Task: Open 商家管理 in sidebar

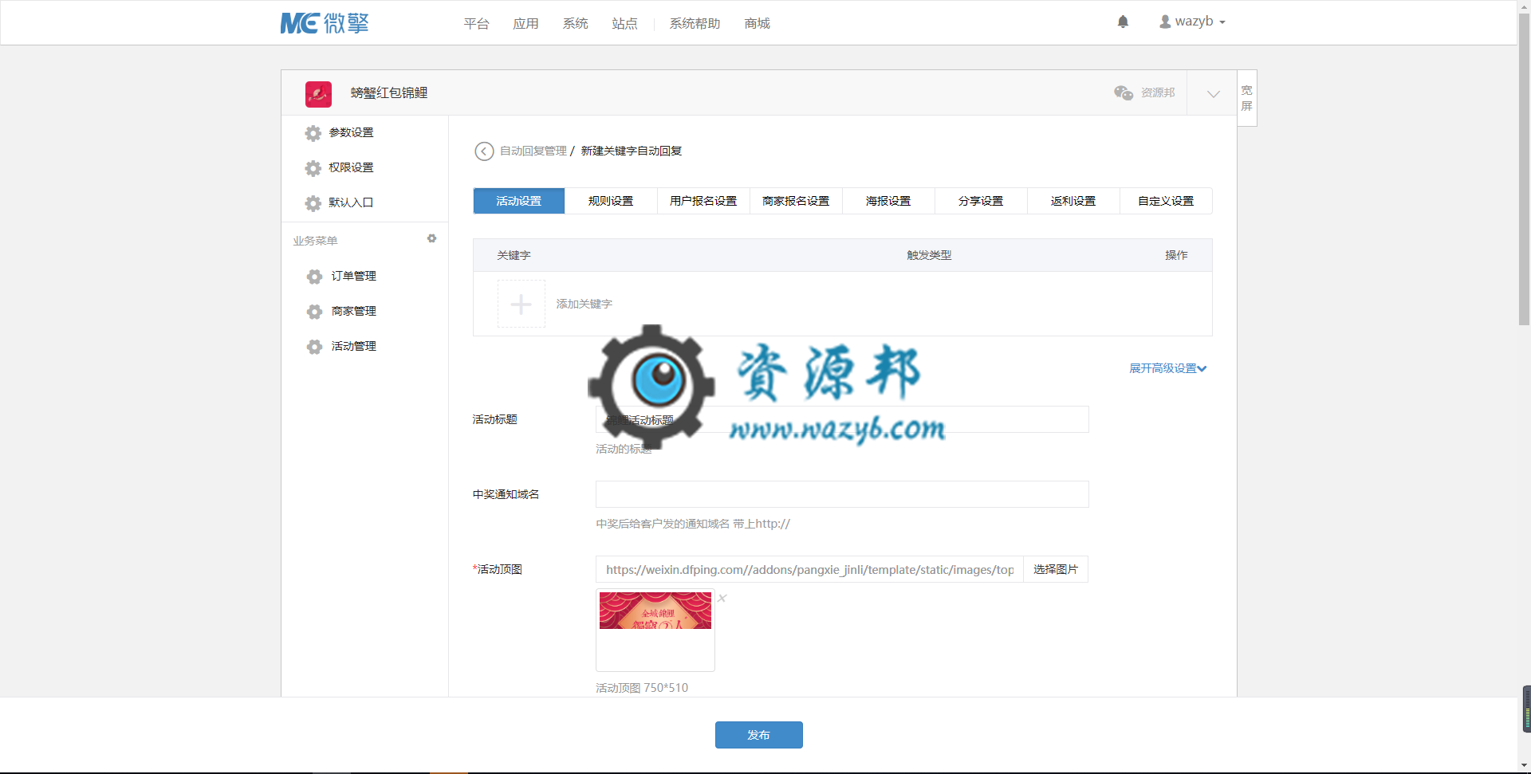Action: tap(353, 312)
